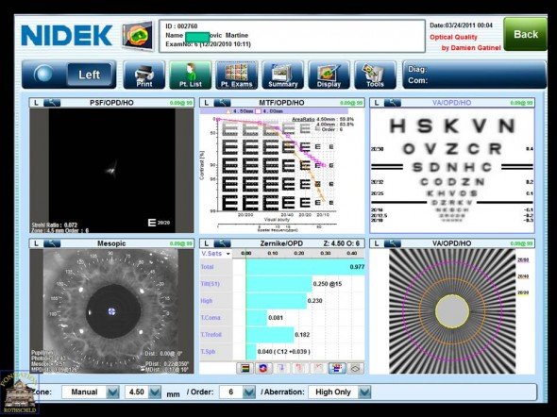Click the Zernike/OPD panel title
The height and width of the screenshot is (417, 557).
click(281, 243)
